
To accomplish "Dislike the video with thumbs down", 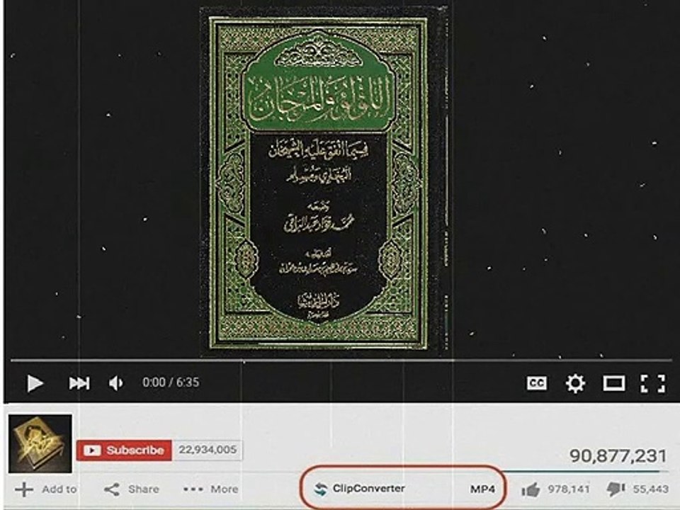I will [638, 489].
